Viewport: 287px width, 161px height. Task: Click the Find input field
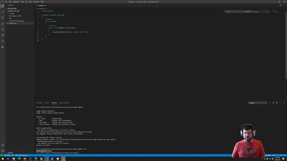tap(235, 12)
